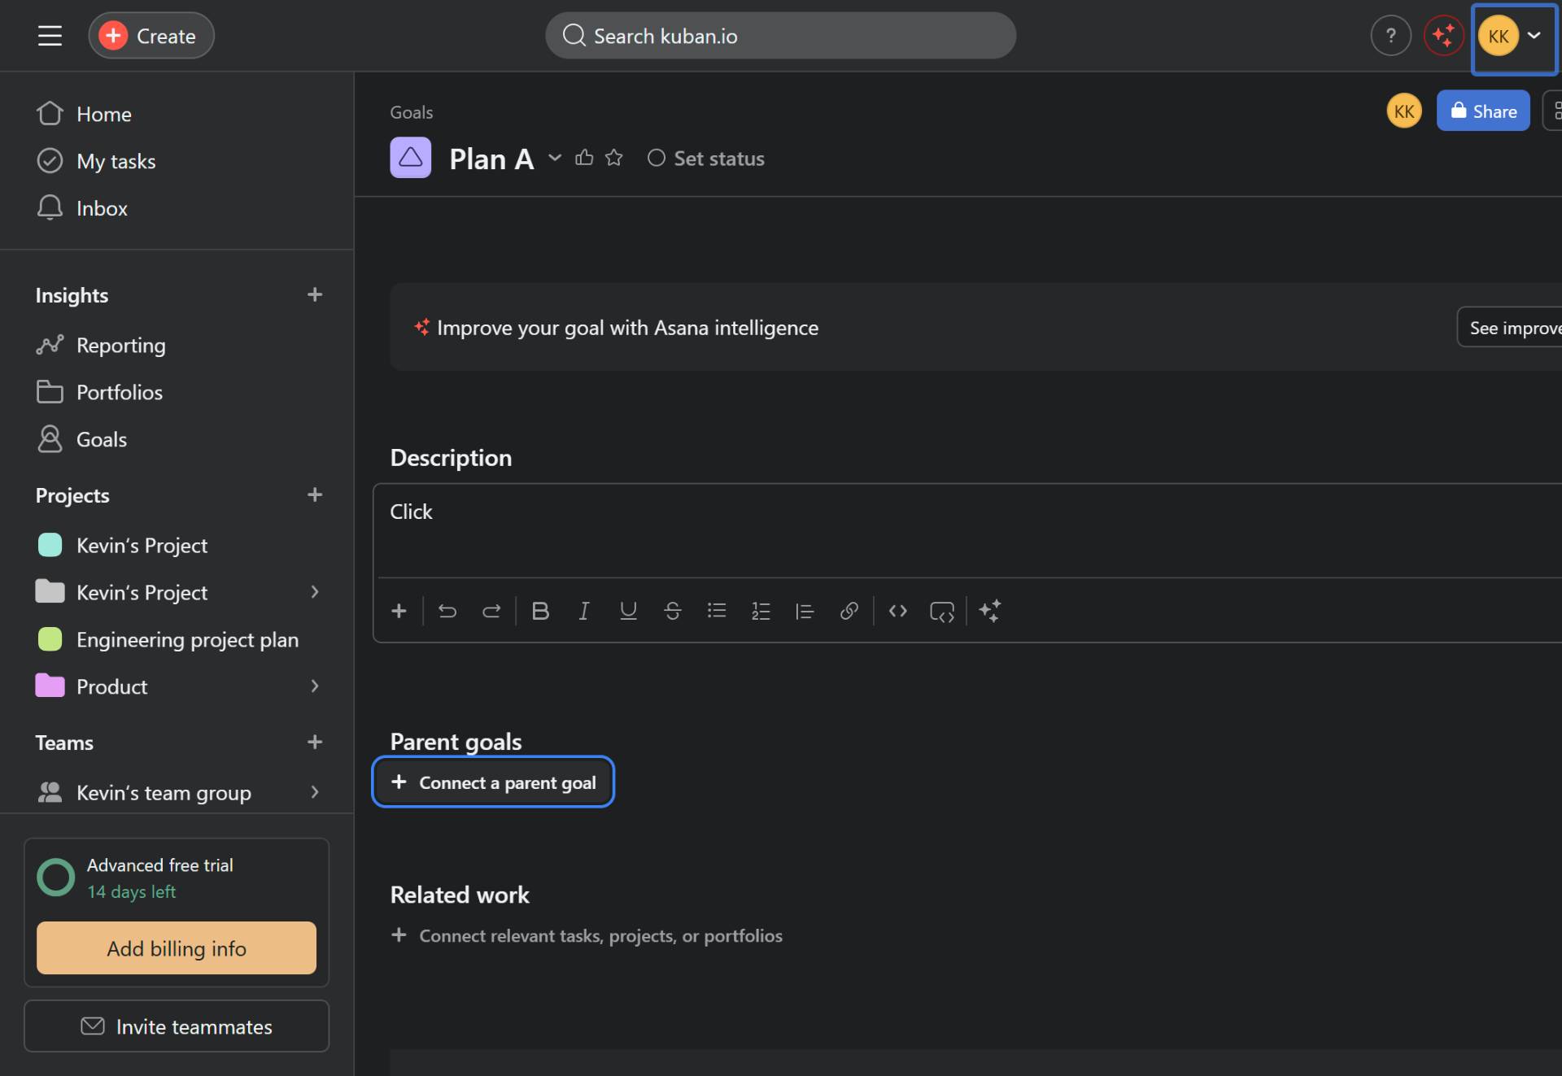
Task: Add a new team with plus icon
Action: click(x=315, y=742)
